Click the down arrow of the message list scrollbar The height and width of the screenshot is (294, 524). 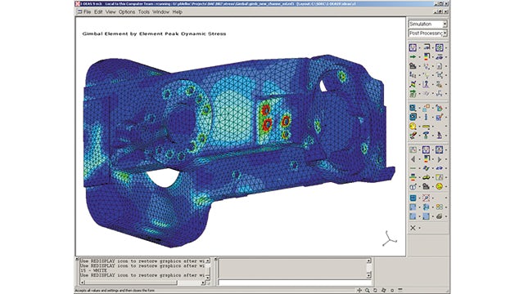pos(207,278)
